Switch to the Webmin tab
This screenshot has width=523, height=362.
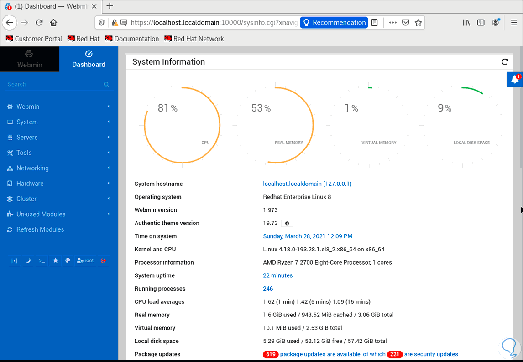(30, 59)
